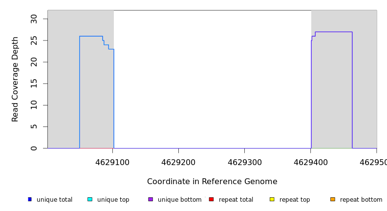
Task: Click the blue 'unique total' legend swatch
Action: [30, 199]
